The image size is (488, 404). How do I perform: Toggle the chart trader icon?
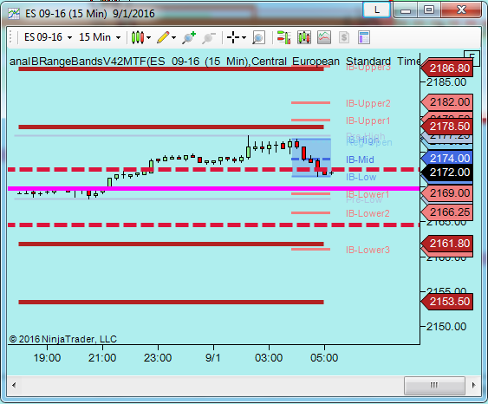coord(283,37)
